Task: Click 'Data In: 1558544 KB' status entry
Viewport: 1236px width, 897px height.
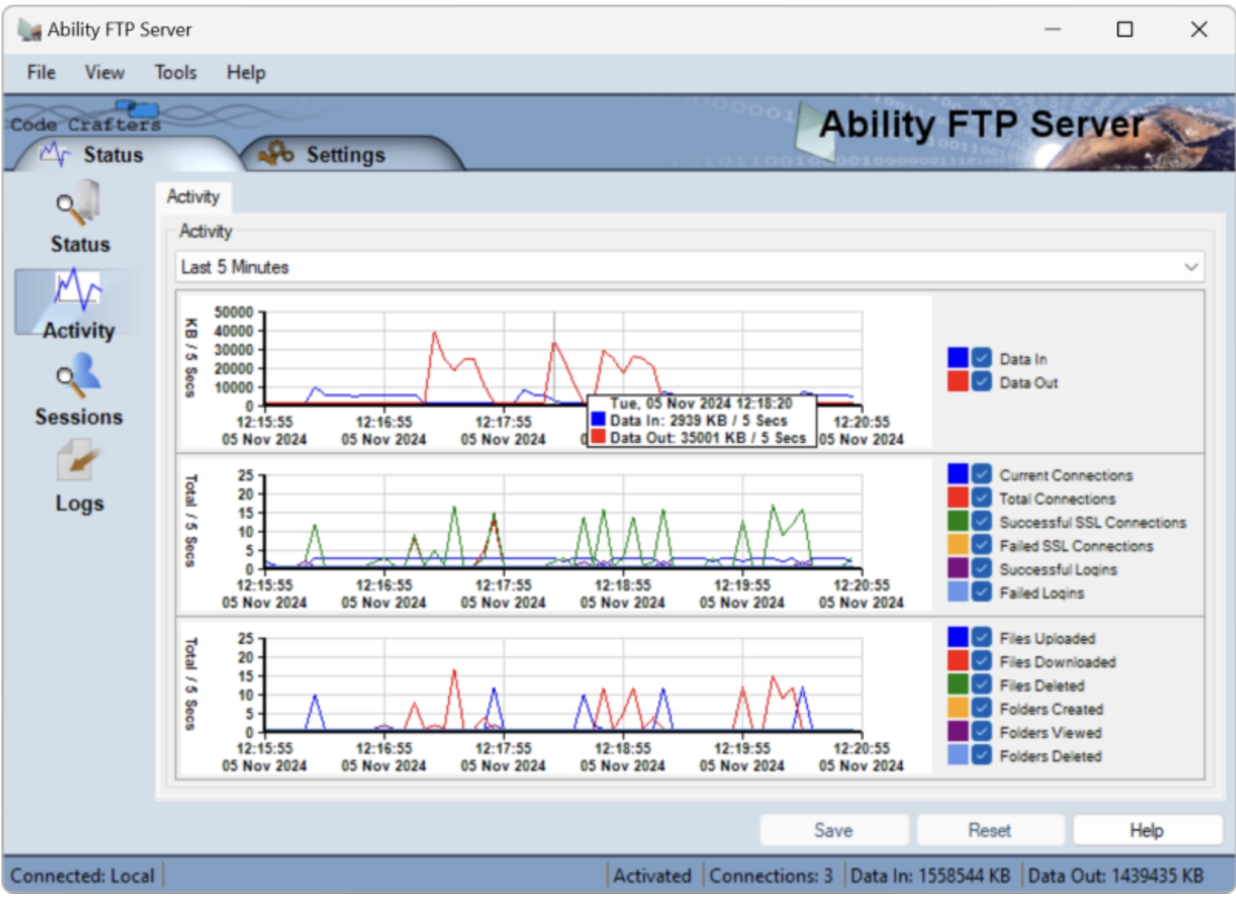Action: [x=930, y=876]
